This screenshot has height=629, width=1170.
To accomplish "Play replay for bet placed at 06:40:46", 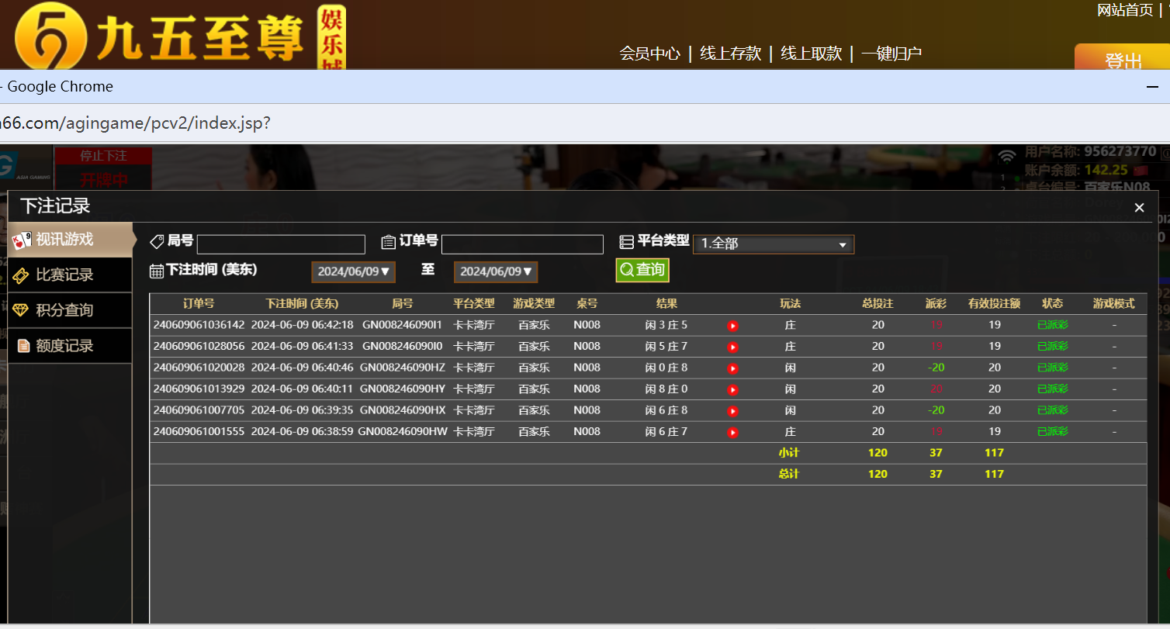I will pyautogui.click(x=732, y=368).
